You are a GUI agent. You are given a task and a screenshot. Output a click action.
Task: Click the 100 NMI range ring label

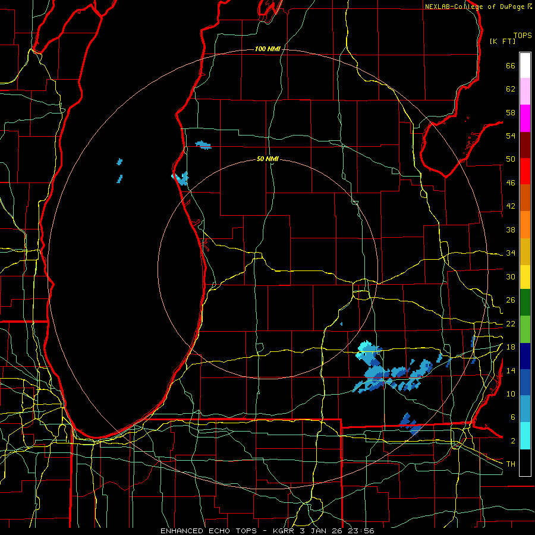[267, 49]
